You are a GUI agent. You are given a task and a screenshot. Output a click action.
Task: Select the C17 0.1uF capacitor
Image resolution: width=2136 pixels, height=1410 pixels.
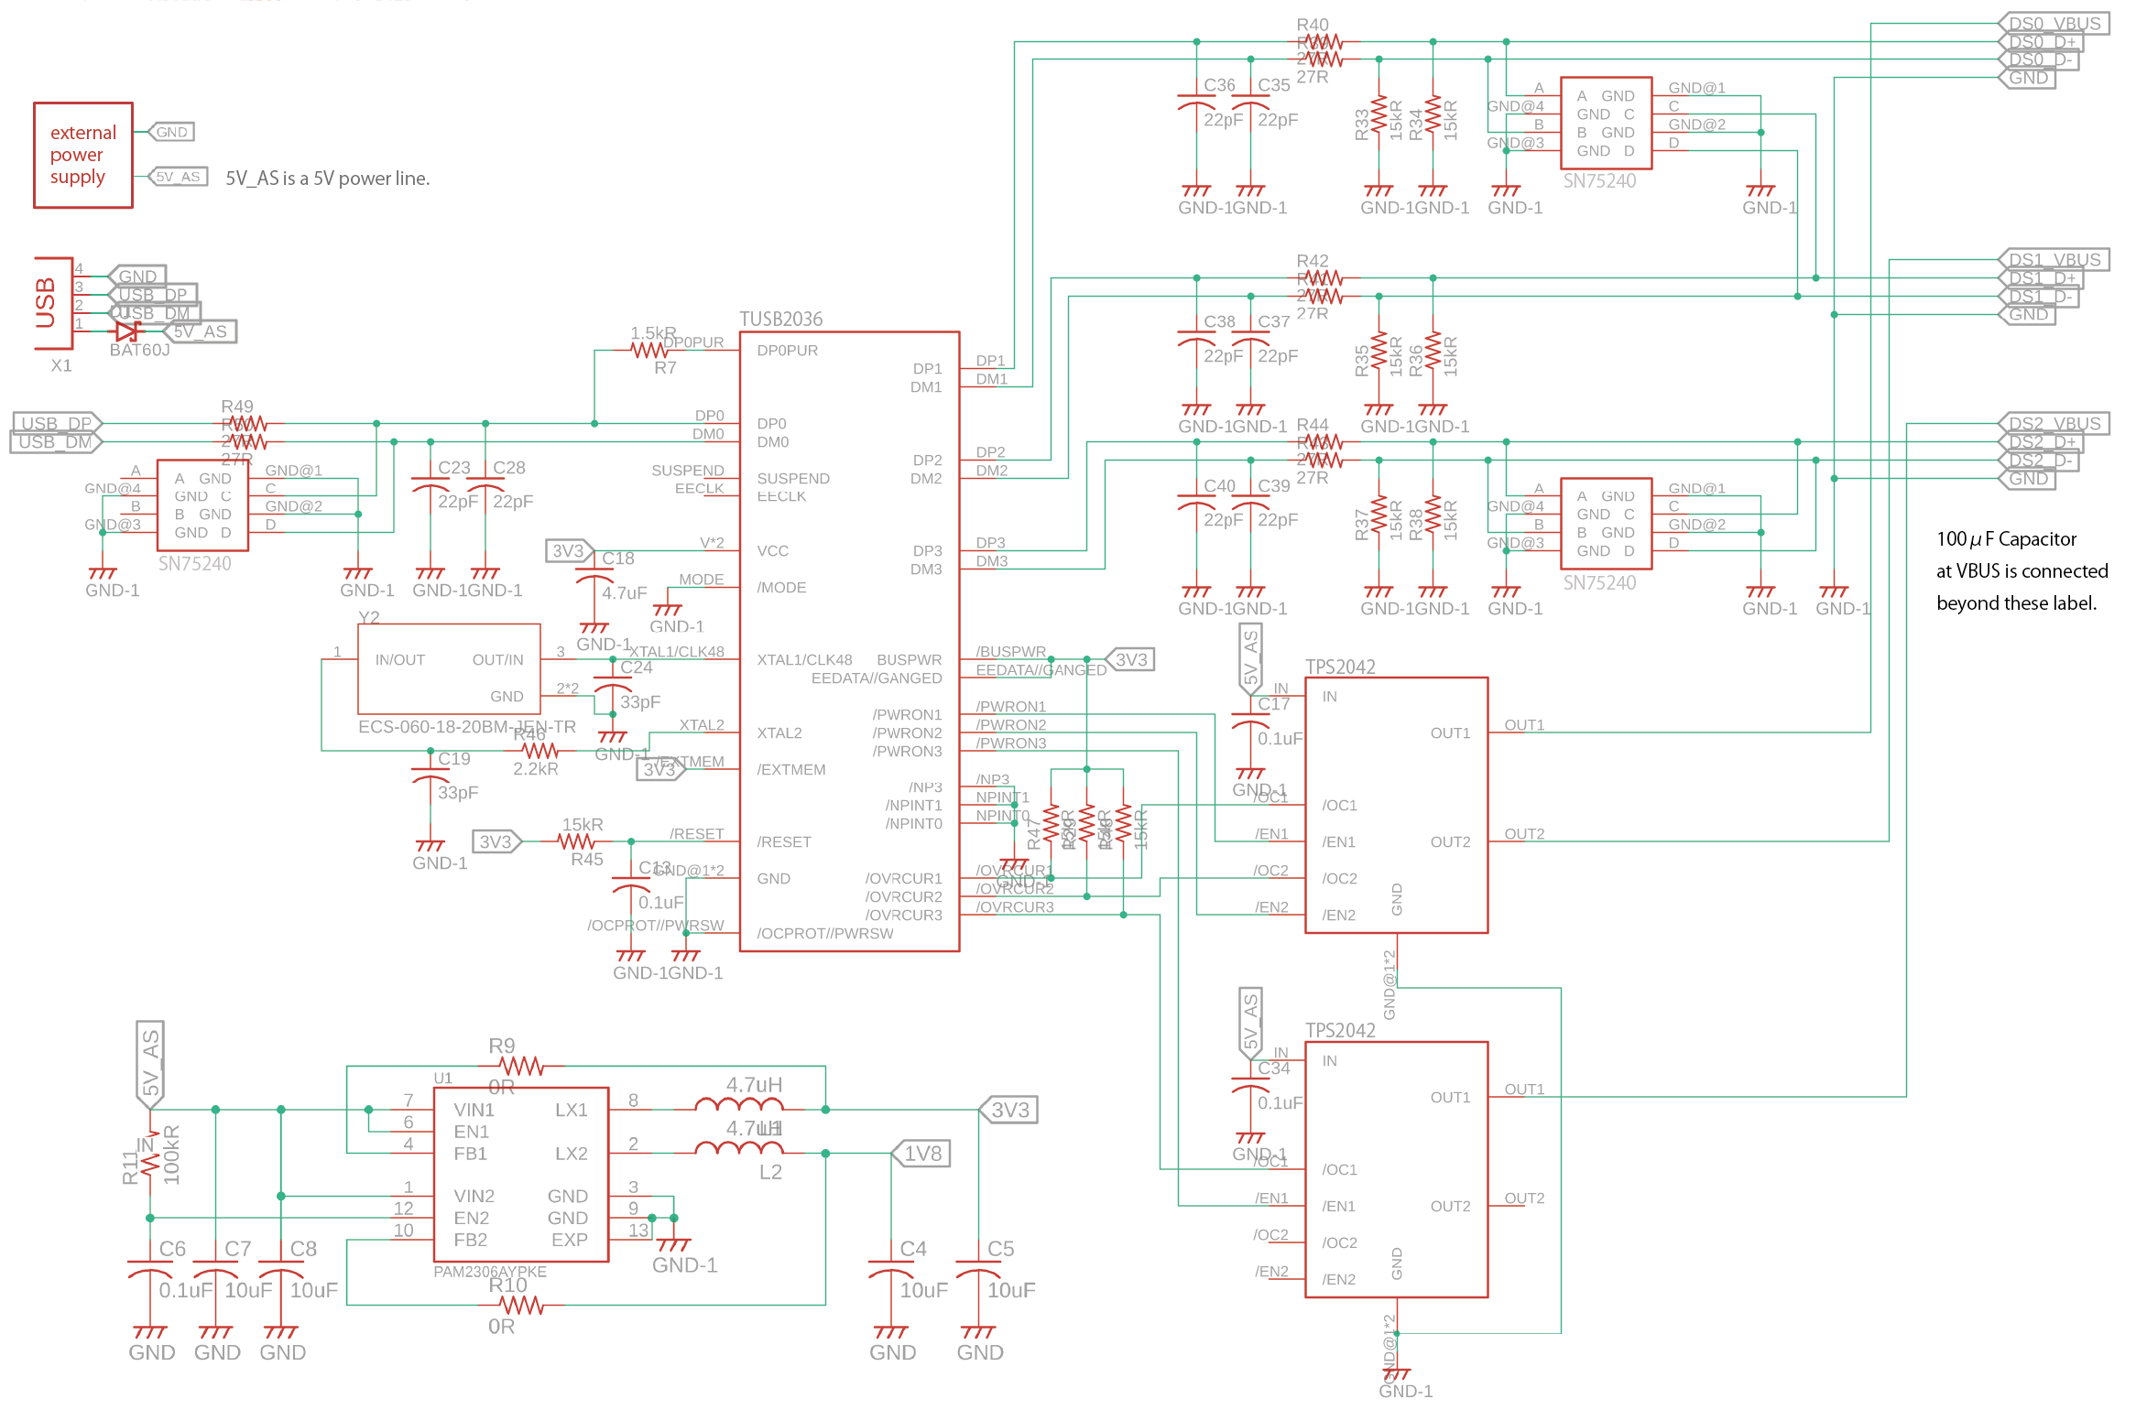1250,720
